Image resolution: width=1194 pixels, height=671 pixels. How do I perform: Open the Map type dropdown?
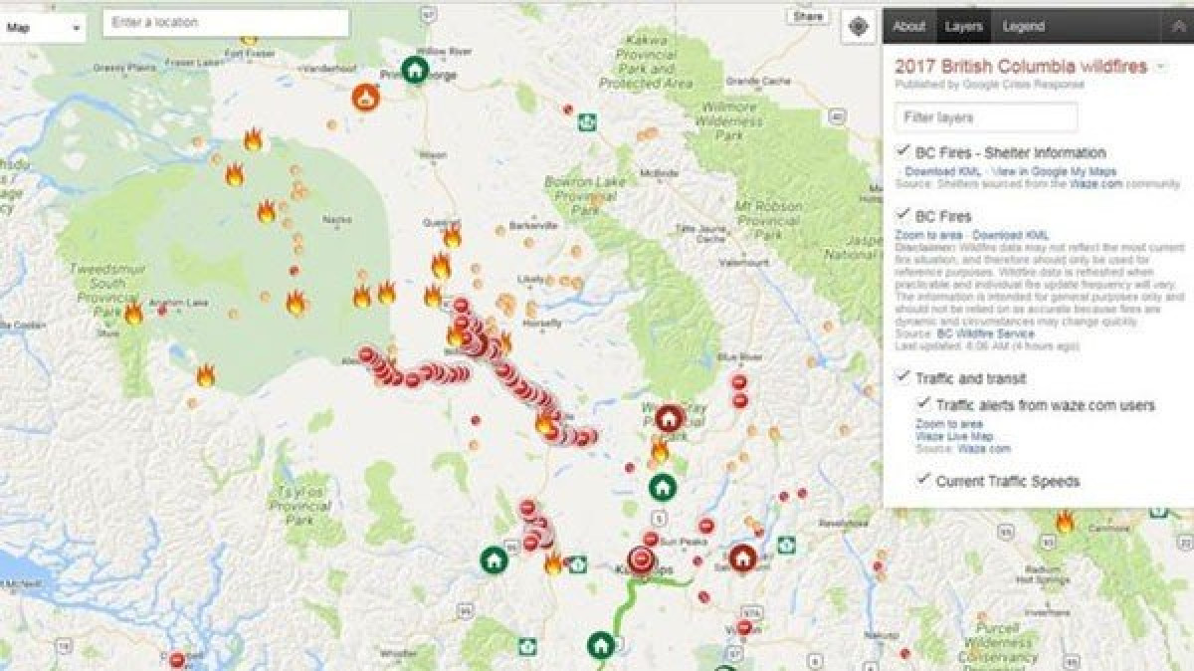(x=44, y=28)
